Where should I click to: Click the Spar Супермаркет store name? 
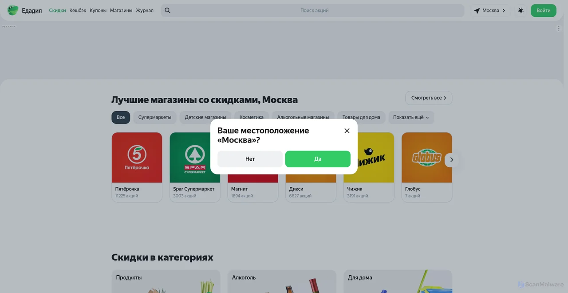click(x=194, y=189)
